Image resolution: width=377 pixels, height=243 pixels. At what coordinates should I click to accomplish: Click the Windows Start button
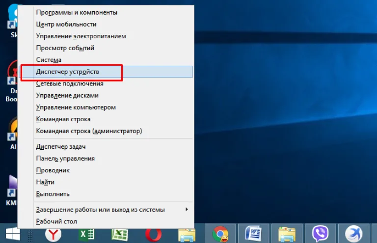(x=12, y=234)
